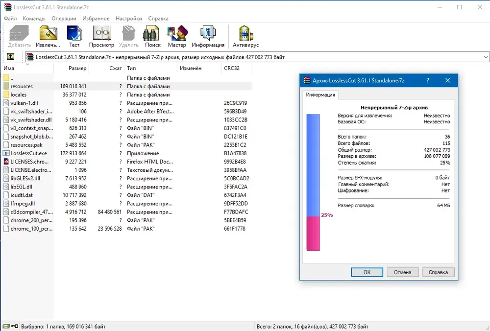490x331 pixels.
Task: Click the LICENSE.electro... text file icon
Action: pyautogui.click(x=6, y=170)
